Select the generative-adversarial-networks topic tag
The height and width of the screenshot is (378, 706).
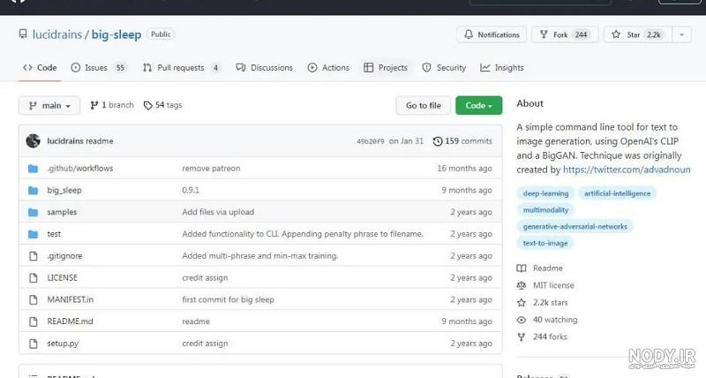click(575, 227)
